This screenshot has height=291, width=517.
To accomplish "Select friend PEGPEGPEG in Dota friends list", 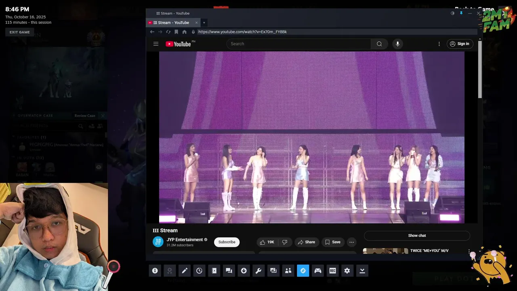I will pos(61,146).
